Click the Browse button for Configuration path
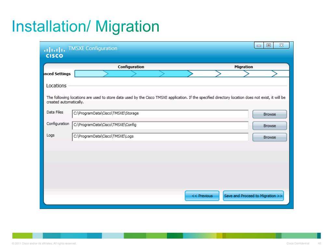333x250 pixels. pyautogui.click(x=270, y=126)
